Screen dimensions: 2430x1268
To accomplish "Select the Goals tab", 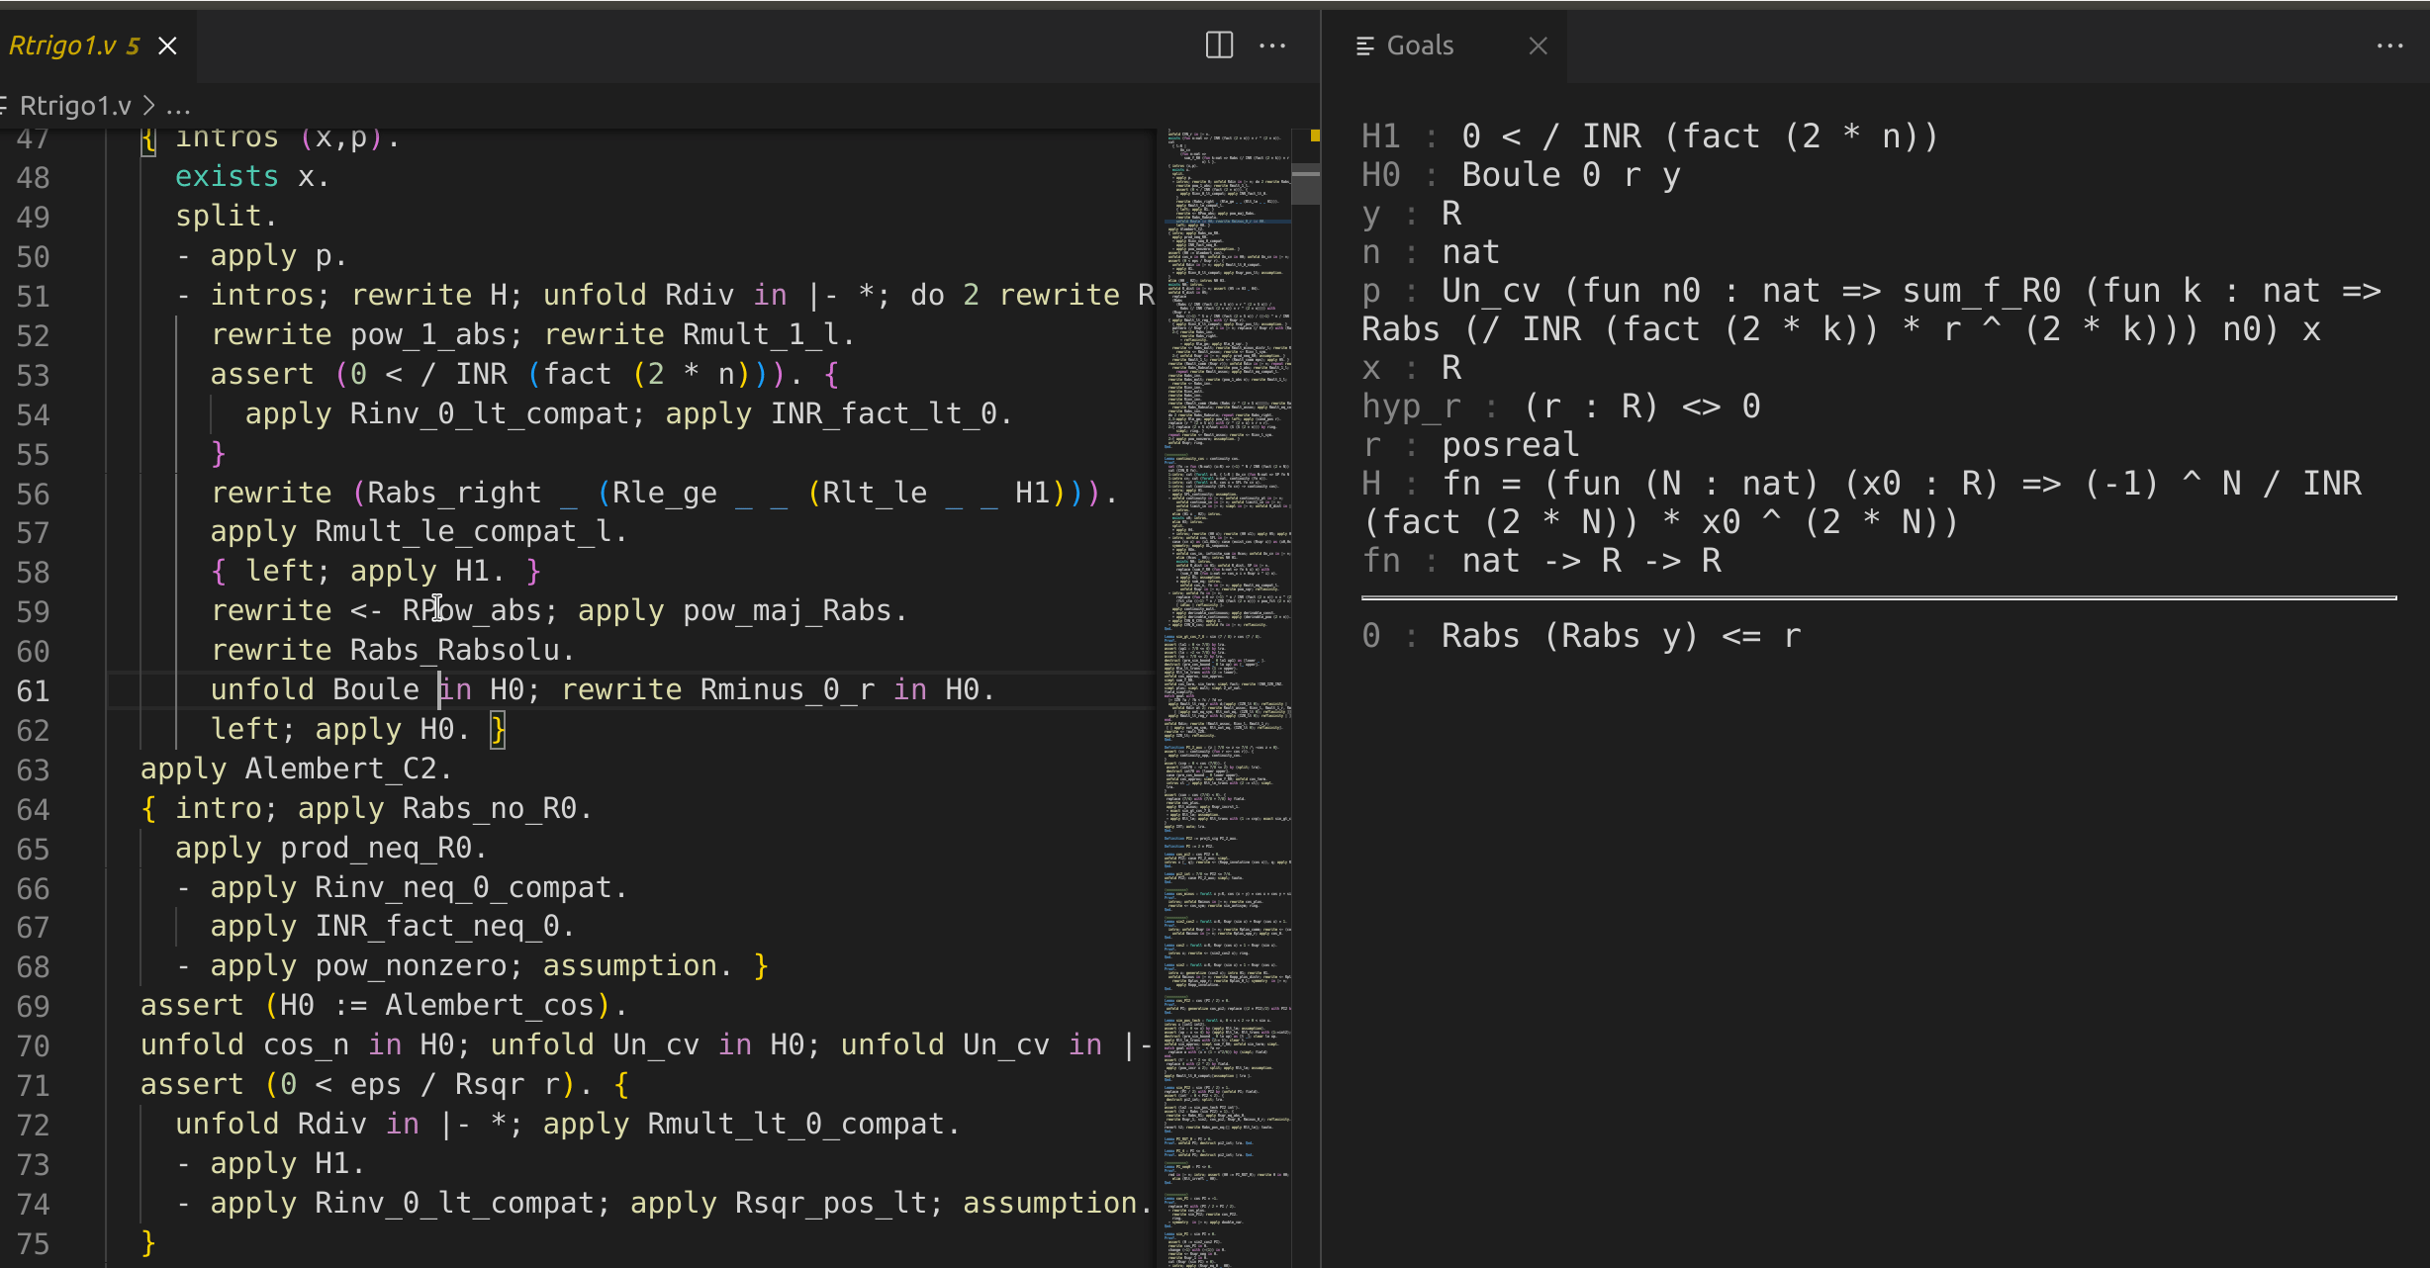I will pos(1420,45).
